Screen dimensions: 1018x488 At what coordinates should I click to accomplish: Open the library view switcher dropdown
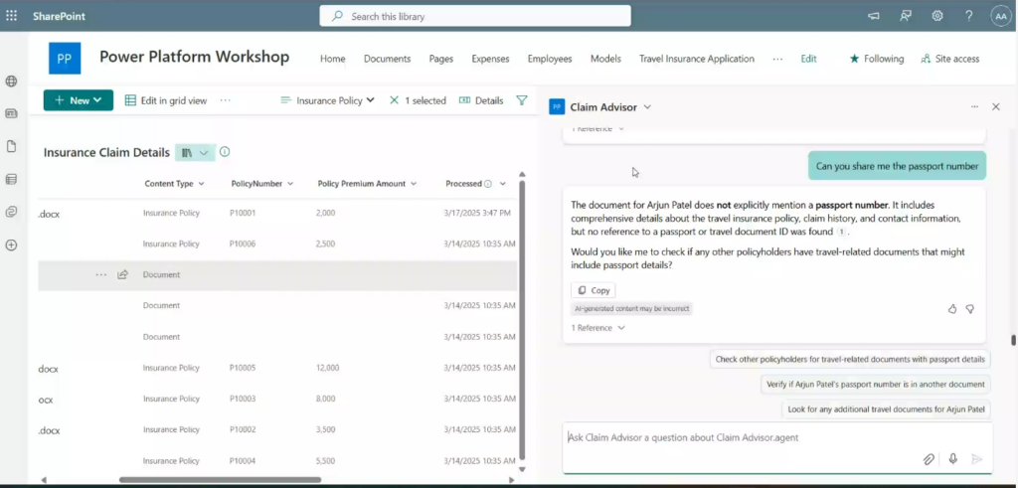[195, 152]
